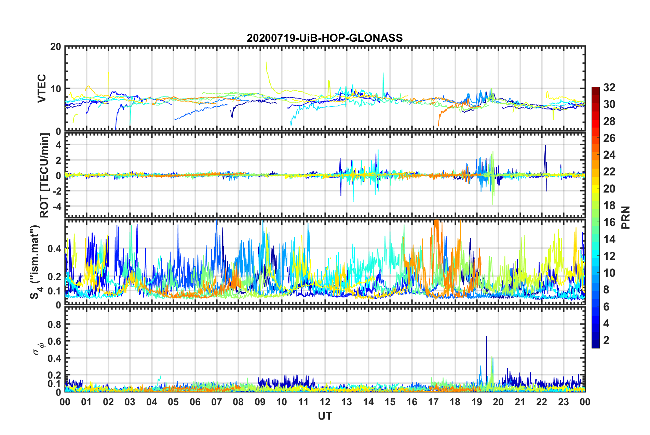Click the PRN colorbar label
The height and width of the screenshot is (435, 650).
click(x=626, y=217)
